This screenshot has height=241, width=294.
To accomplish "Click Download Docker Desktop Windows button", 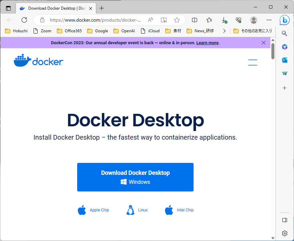I will tap(135, 177).
